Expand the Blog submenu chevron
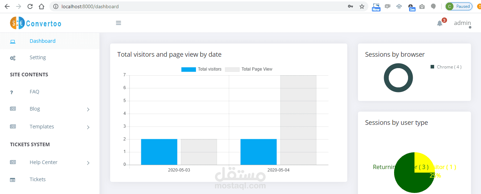 pos(88,109)
